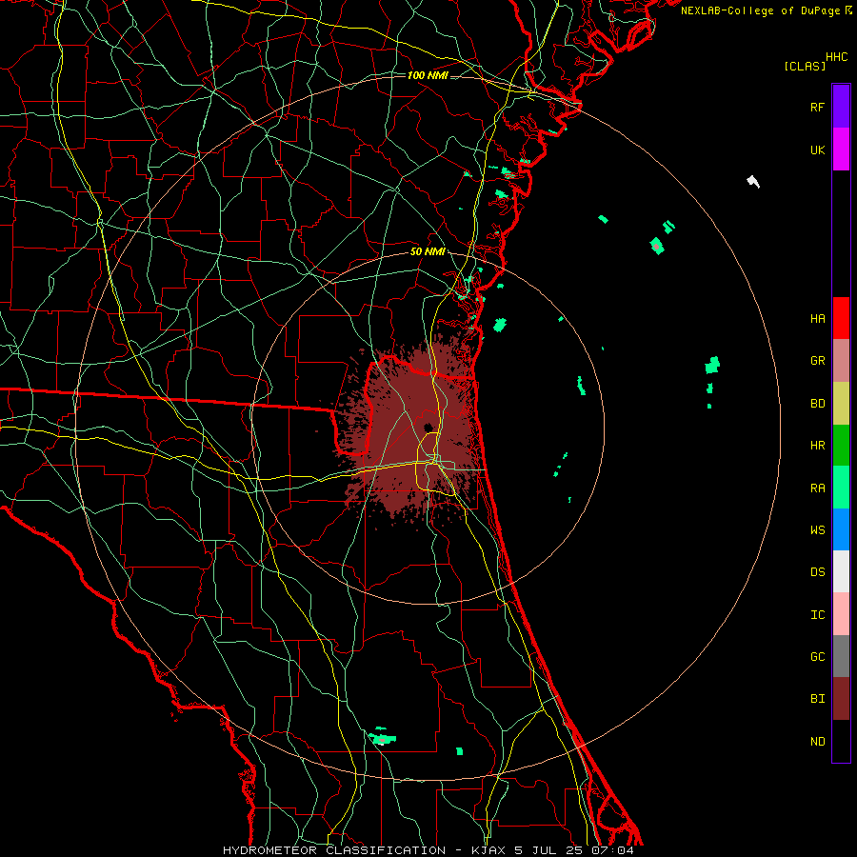Click the Hydrometeor Classification KJAX title caption

point(428,850)
